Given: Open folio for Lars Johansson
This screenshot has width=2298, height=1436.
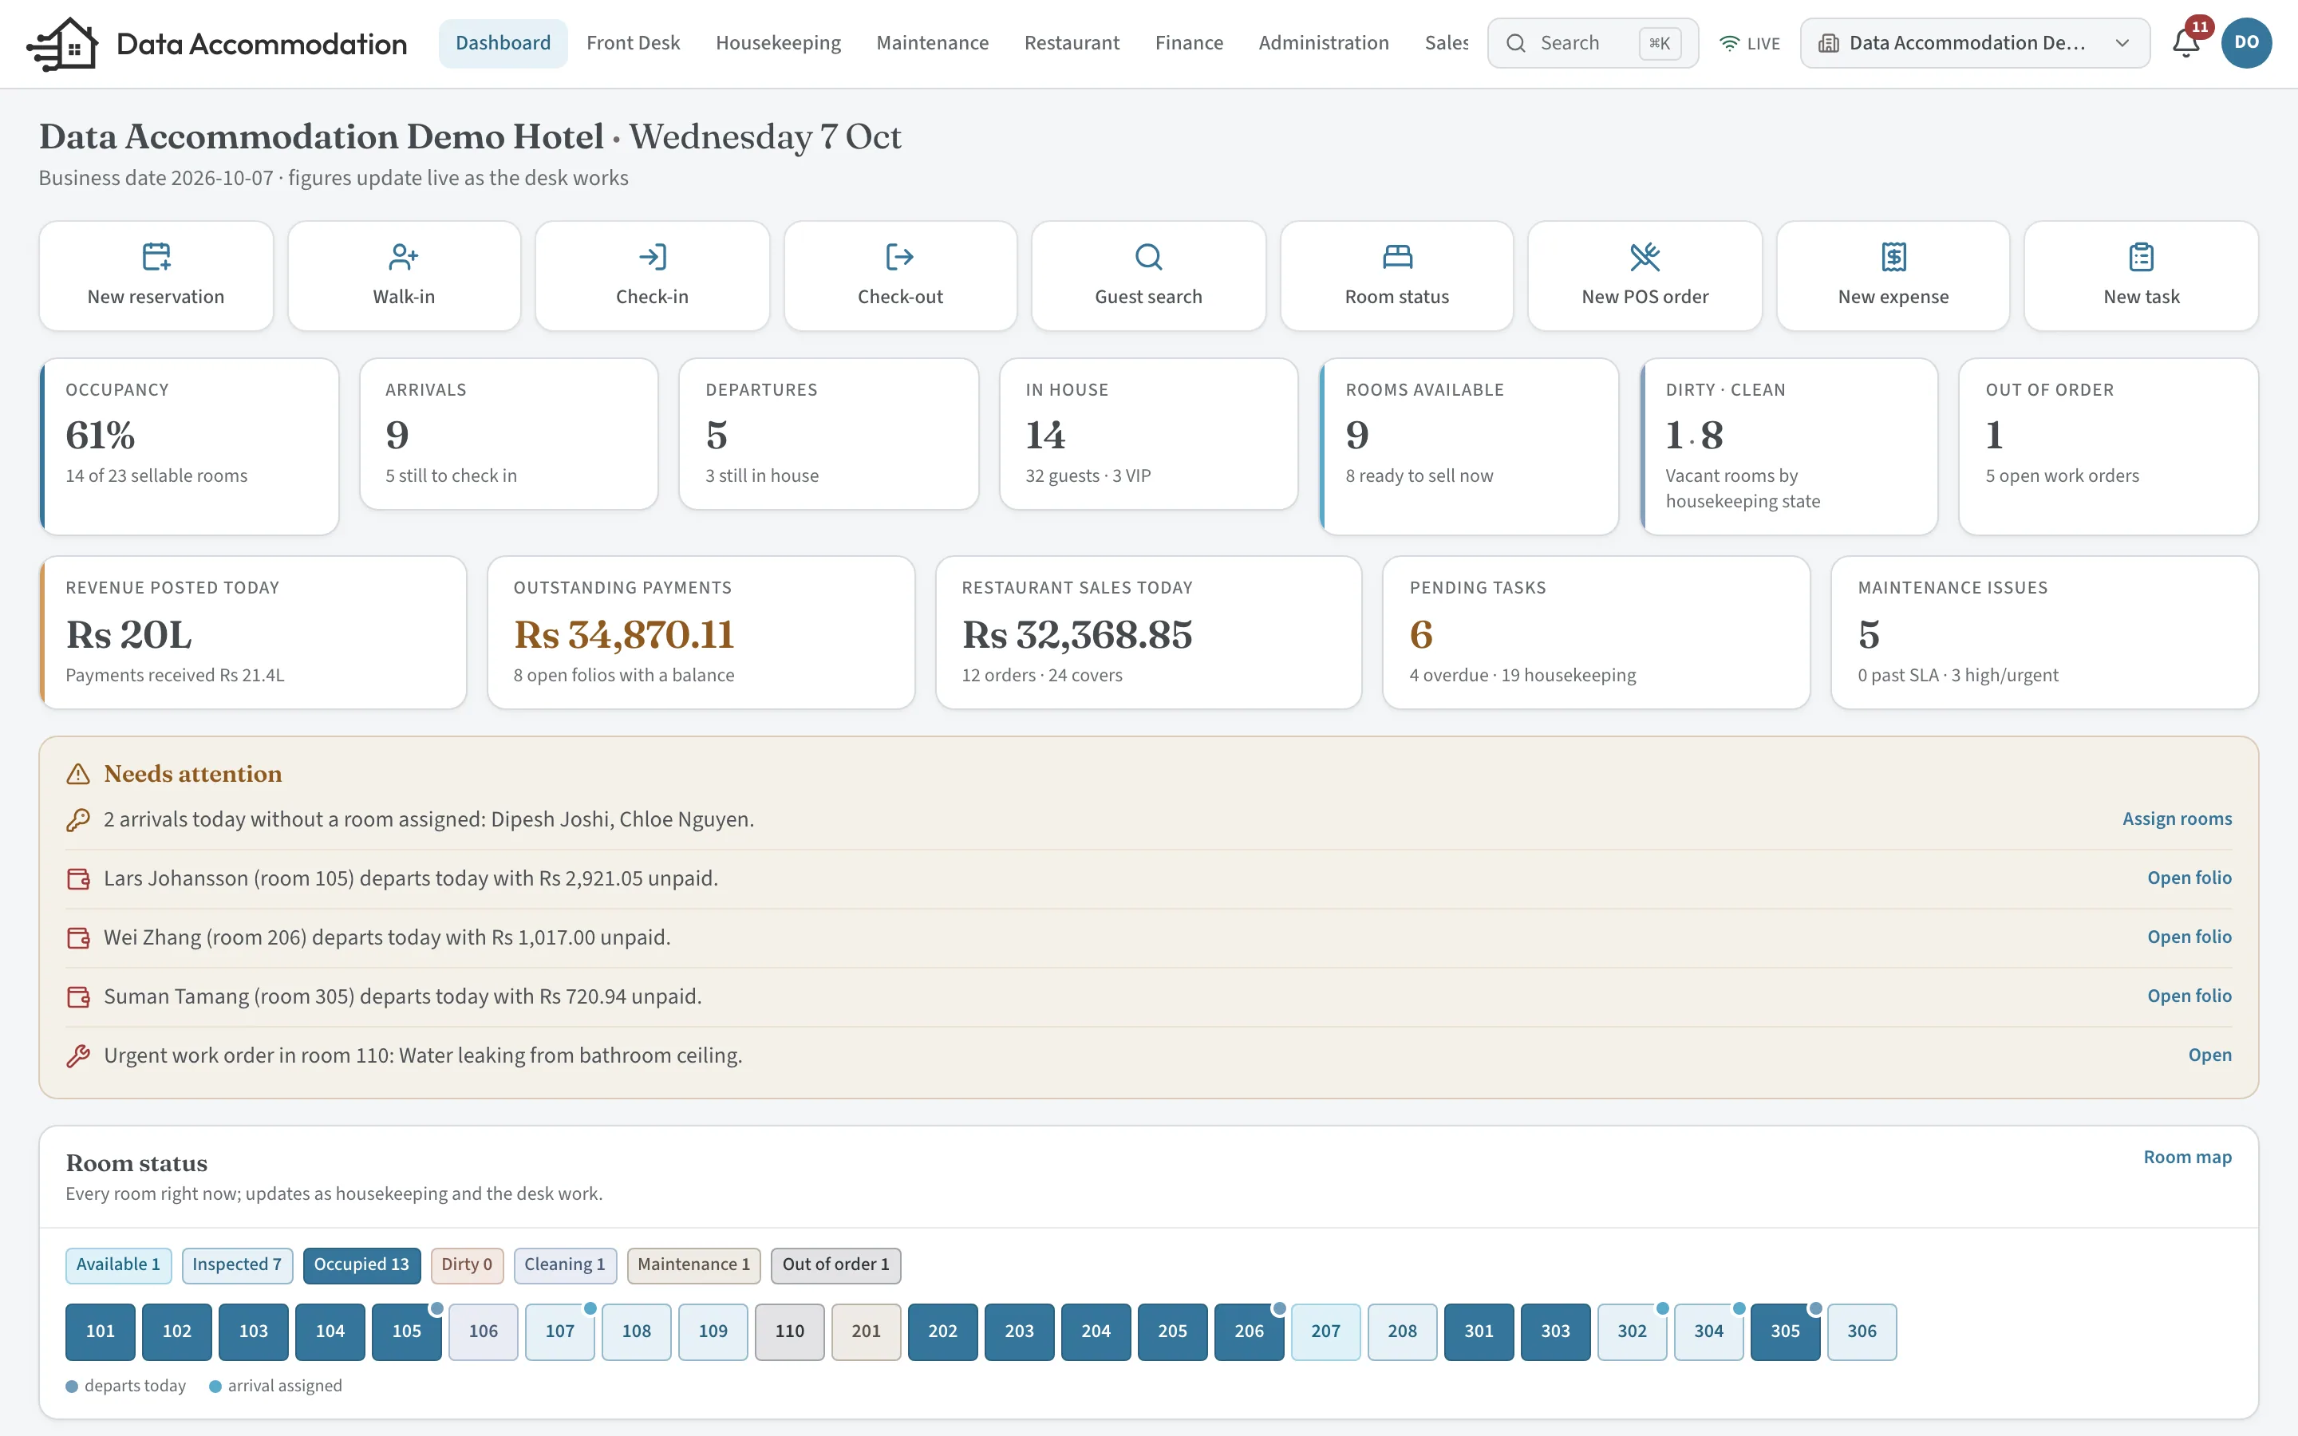Looking at the screenshot, I should (x=2189, y=878).
